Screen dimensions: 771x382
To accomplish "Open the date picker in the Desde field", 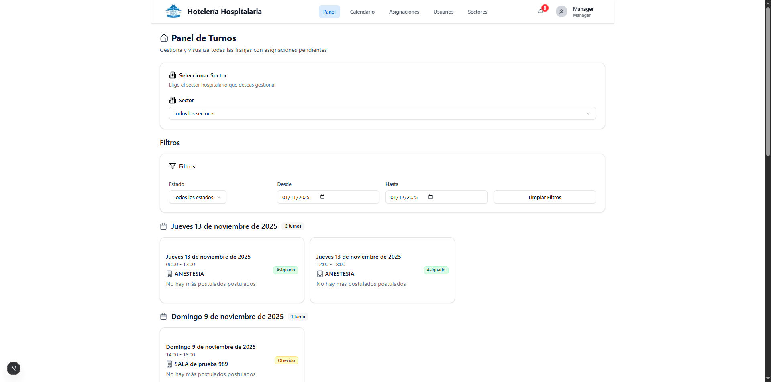I will coord(322,197).
